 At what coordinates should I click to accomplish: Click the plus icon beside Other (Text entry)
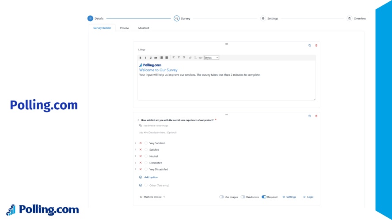[x=141, y=185]
